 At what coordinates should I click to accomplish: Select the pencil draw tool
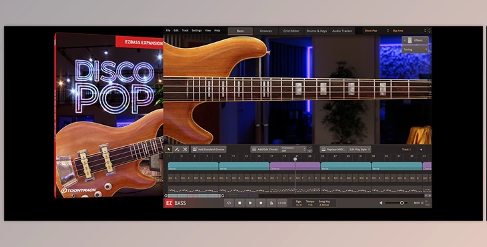(x=177, y=150)
